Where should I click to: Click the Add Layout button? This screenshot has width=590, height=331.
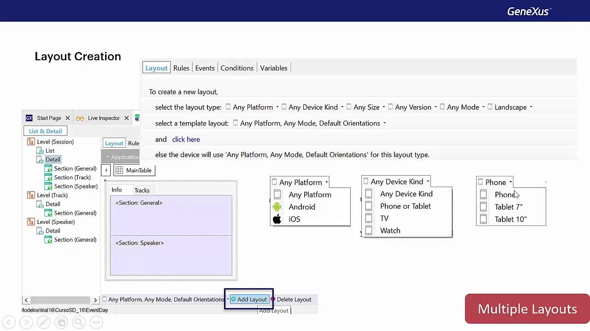click(249, 299)
